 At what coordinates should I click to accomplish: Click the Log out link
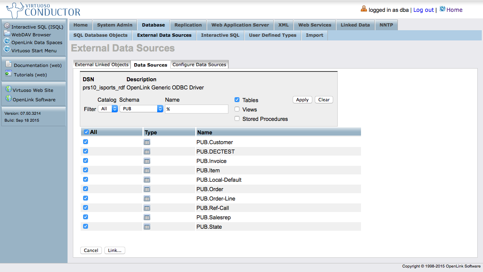tap(423, 10)
